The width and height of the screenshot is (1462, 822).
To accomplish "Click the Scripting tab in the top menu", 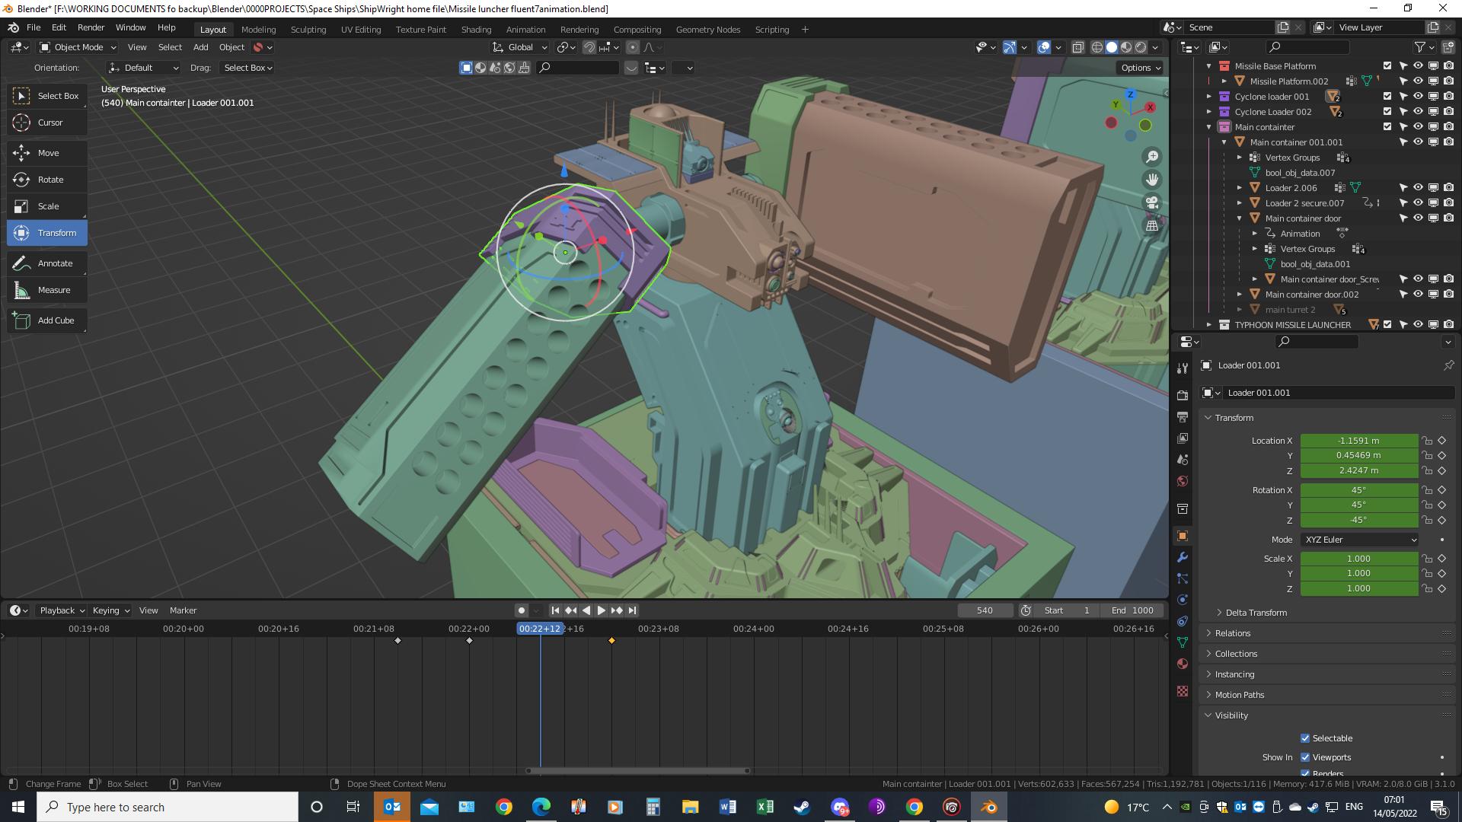I will (x=772, y=28).
